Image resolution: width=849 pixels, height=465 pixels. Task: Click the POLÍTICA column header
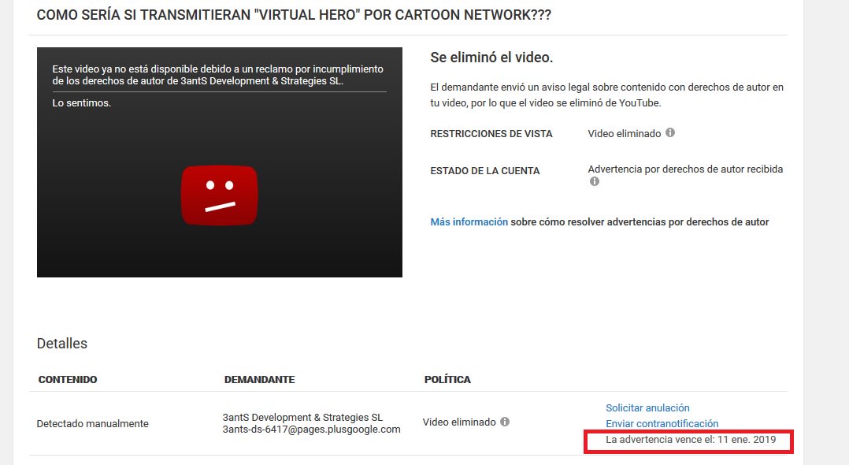point(447,379)
